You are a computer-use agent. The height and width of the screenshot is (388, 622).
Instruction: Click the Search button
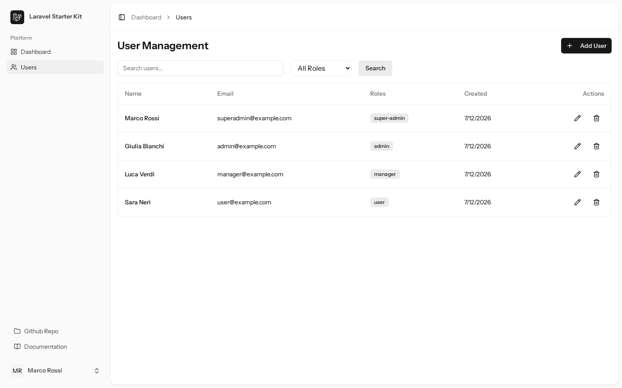(x=375, y=68)
